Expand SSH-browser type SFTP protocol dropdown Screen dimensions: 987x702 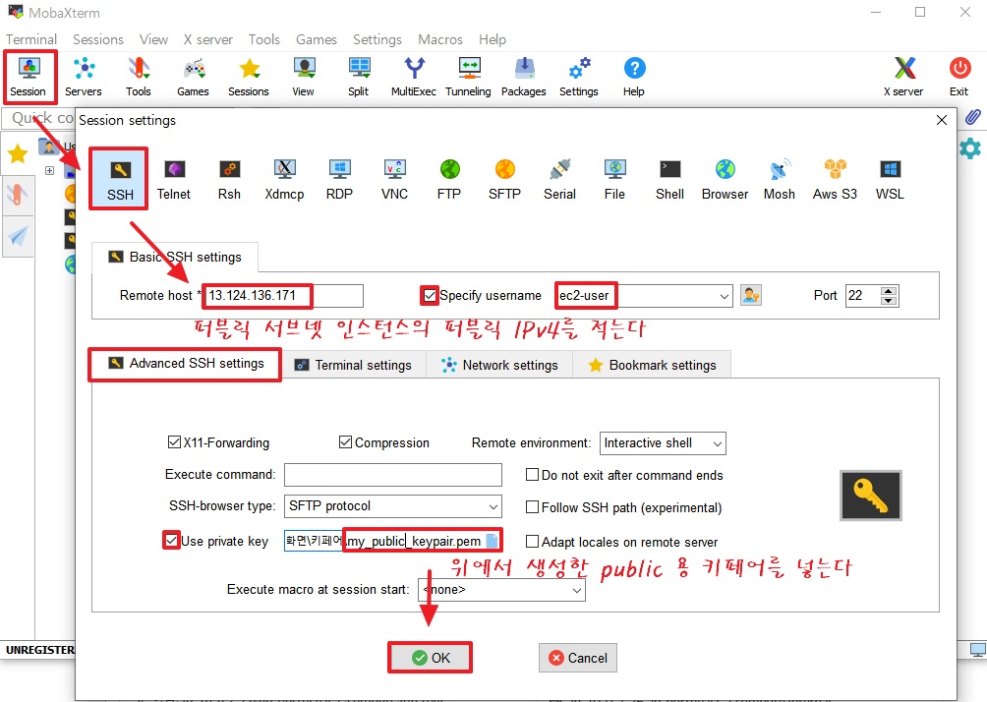tap(493, 506)
